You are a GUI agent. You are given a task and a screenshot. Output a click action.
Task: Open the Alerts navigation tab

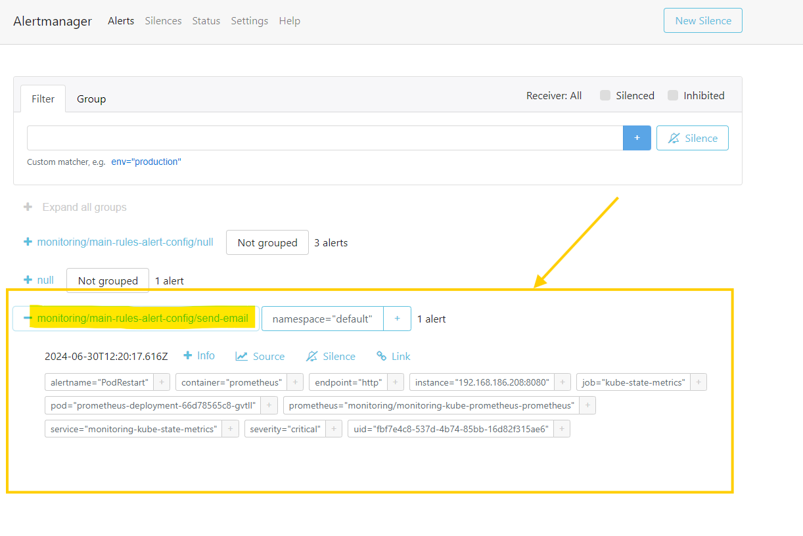click(121, 21)
